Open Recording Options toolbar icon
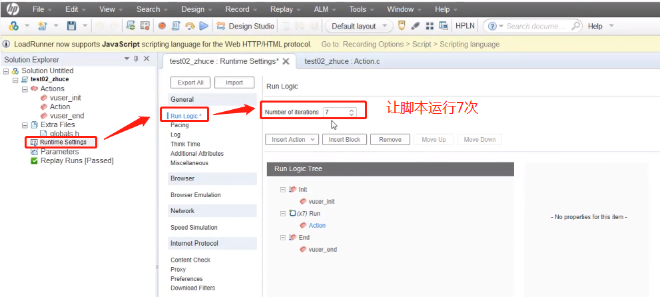Image resolution: width=660 pixels, height=297 pixels. pyautogui.click(x=145, y=26)
